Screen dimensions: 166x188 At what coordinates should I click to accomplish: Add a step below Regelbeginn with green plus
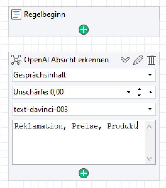[84, 30]
